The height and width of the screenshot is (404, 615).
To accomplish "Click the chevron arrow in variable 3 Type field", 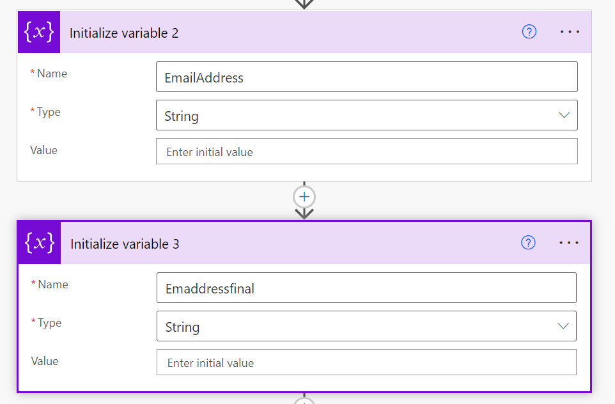I will [563, 327].
